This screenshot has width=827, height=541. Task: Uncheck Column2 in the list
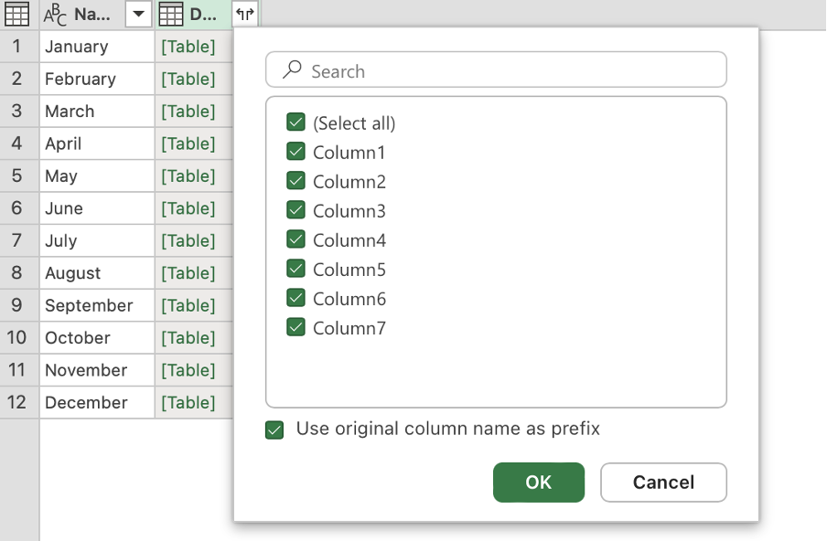[x=295, y=181]
